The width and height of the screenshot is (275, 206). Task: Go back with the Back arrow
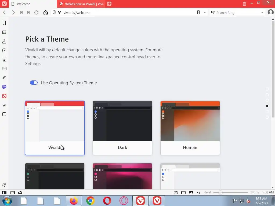tap(4, 12)
